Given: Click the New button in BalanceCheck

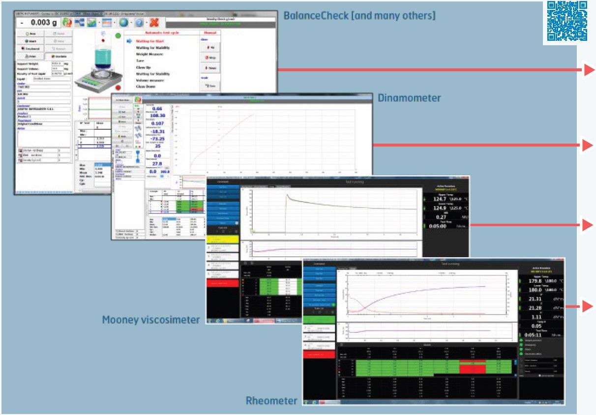Looking at the screenshot, I should 30,34.
